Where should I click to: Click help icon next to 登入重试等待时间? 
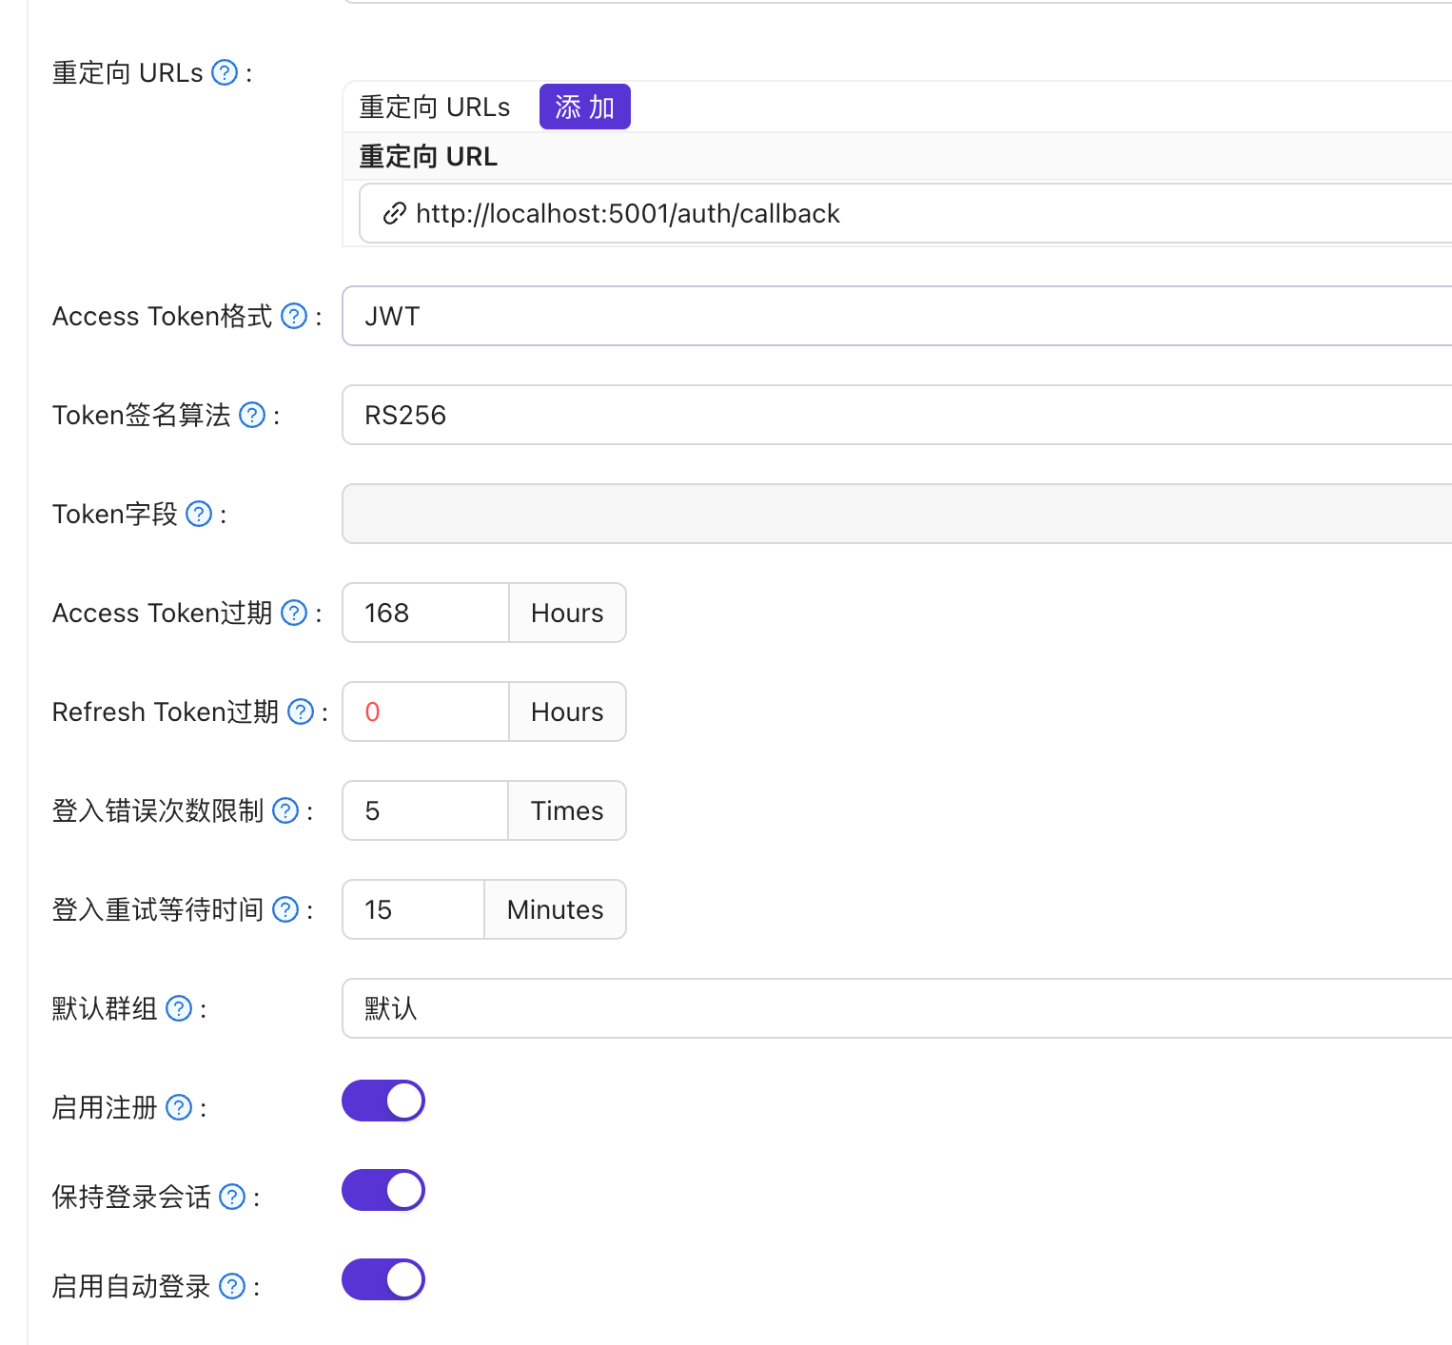pyautogui.click(x=285, y=909)
